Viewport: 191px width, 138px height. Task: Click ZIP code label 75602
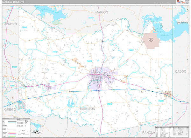coord(20,102)
